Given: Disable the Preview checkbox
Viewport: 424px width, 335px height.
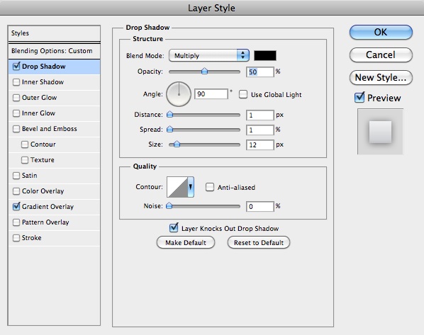Looking at the screenshot, I should tap(359, 97).
